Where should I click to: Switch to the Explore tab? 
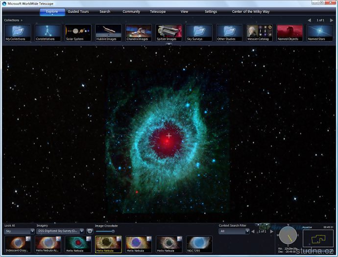(x=52, y=12)
